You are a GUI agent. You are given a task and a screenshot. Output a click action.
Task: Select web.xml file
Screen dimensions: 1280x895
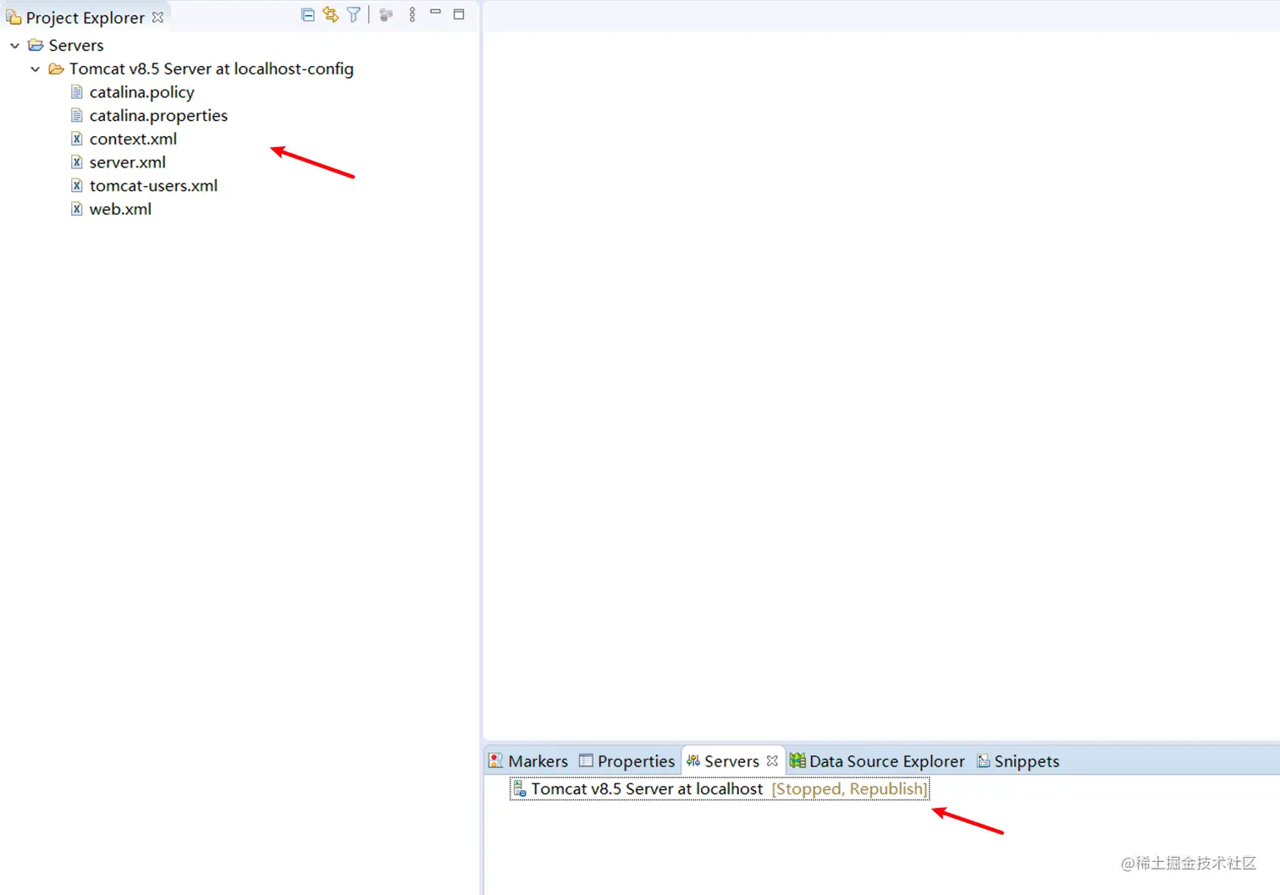coord(120,209)
